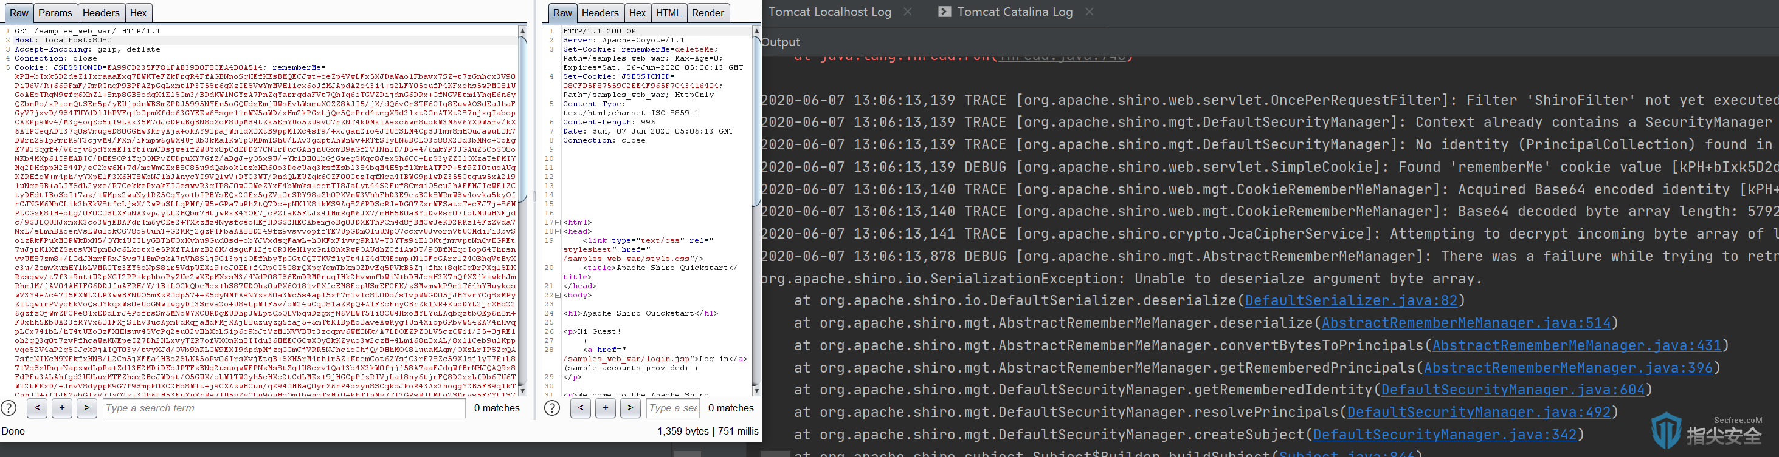Click the 'Host: localhost:8080' header line

click(63, 40)
